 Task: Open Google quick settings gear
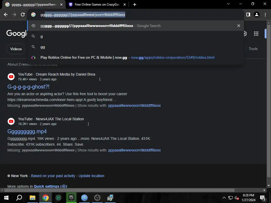point(245,34)
